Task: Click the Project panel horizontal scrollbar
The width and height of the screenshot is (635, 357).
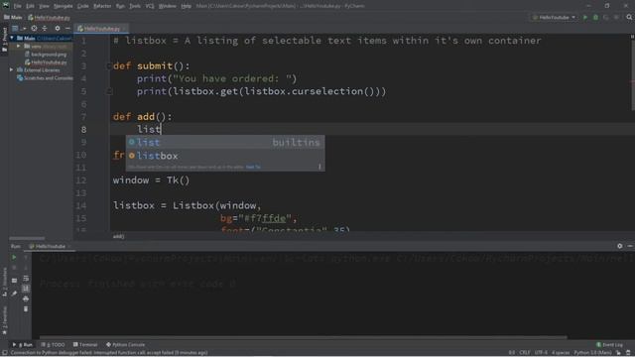Action: (27, 238)
